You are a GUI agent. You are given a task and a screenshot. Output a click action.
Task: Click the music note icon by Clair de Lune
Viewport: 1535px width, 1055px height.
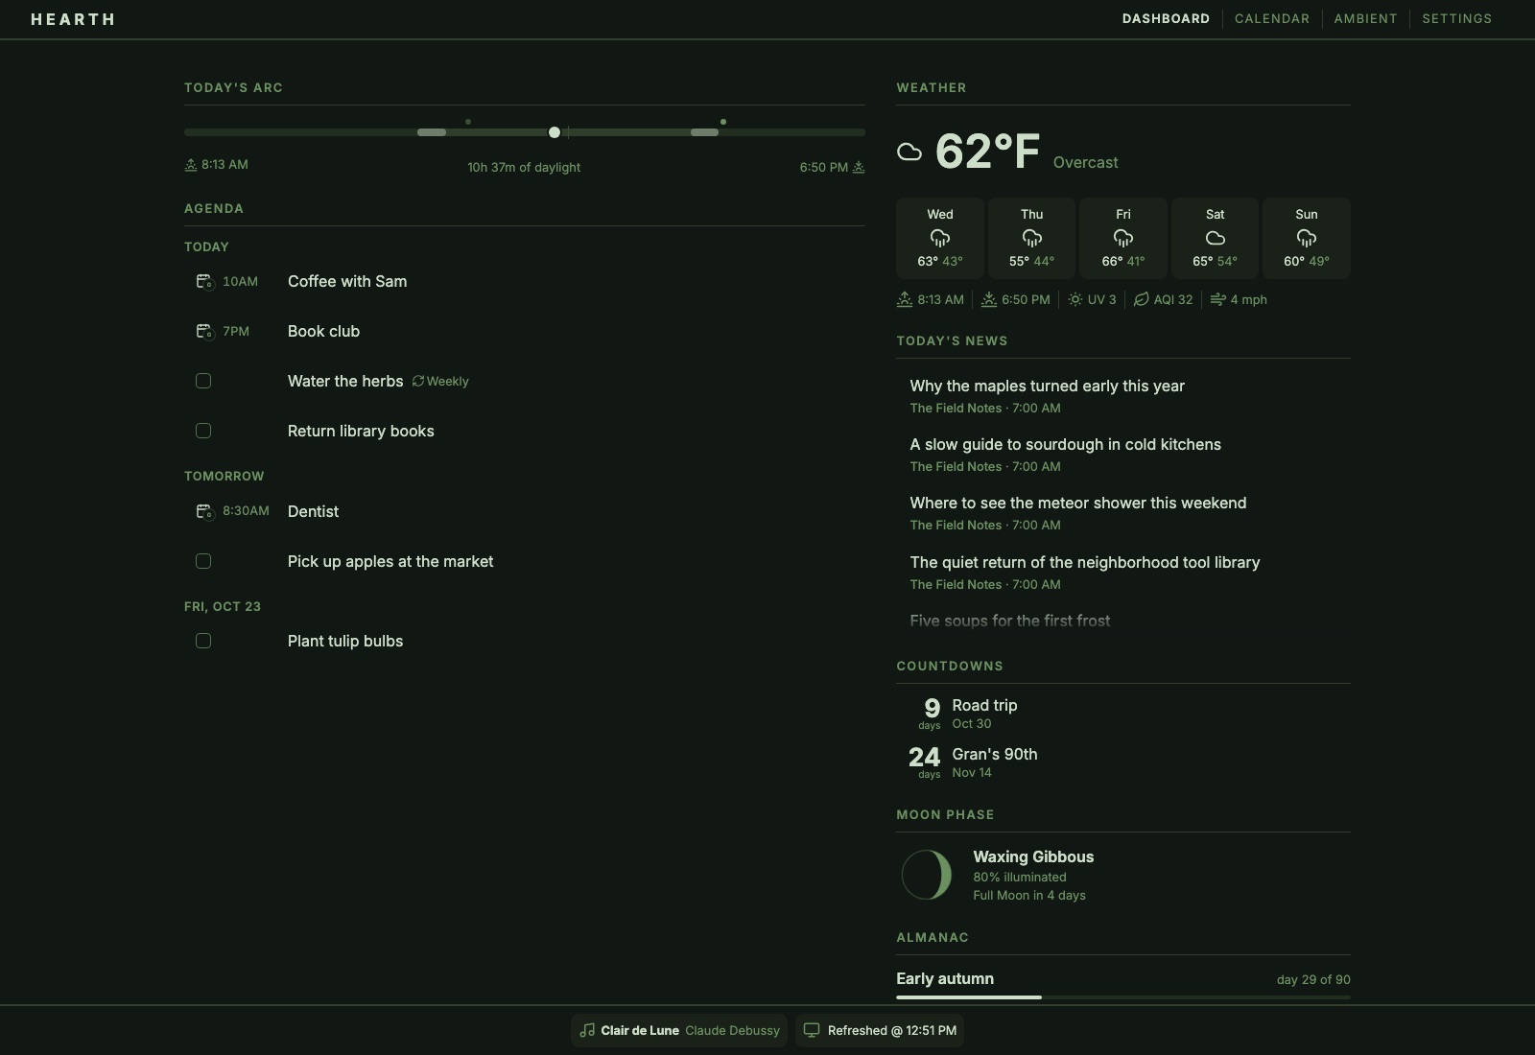(587, 1030)
